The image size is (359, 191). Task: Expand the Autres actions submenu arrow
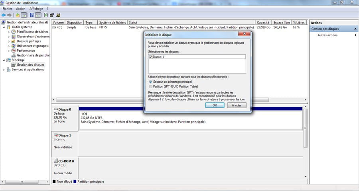tap(355, 35)
